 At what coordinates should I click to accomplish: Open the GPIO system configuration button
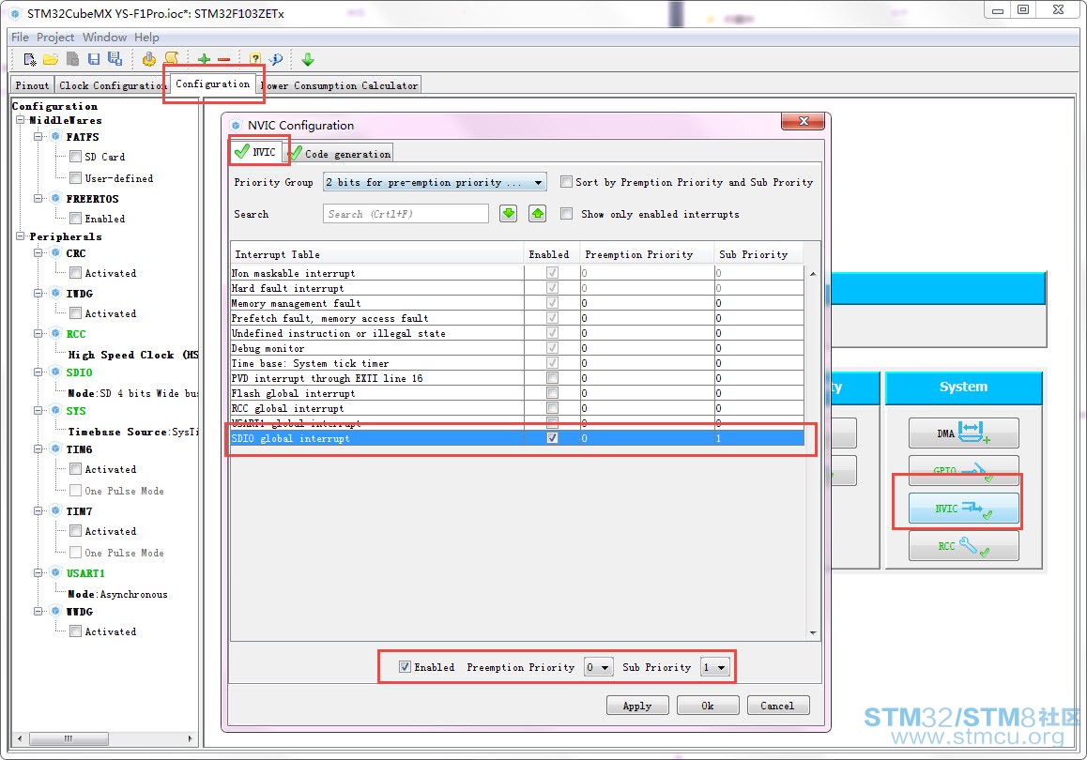[x=964, y=470]
